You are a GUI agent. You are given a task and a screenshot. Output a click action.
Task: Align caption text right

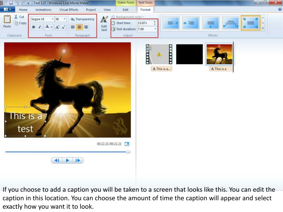point(86,27)
